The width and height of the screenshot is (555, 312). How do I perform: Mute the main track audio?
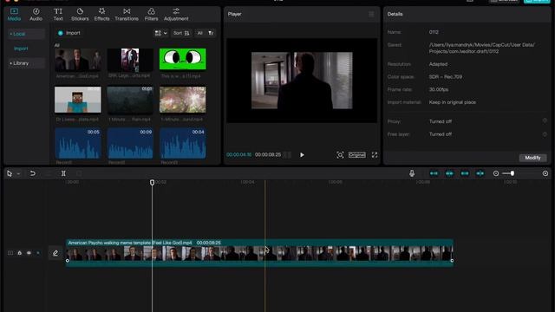(38, 253)
